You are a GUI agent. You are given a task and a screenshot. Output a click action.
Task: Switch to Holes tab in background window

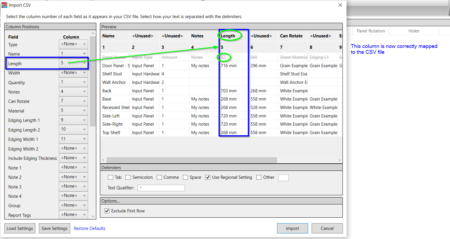[x=414, y=31]
